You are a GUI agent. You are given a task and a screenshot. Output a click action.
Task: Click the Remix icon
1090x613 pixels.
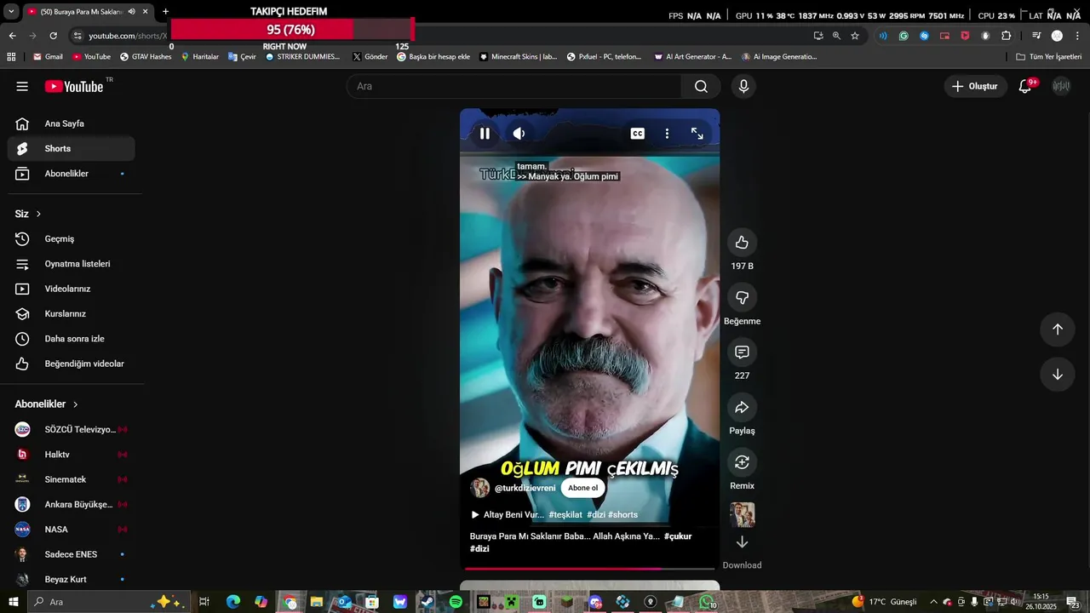tap(742, 461)
